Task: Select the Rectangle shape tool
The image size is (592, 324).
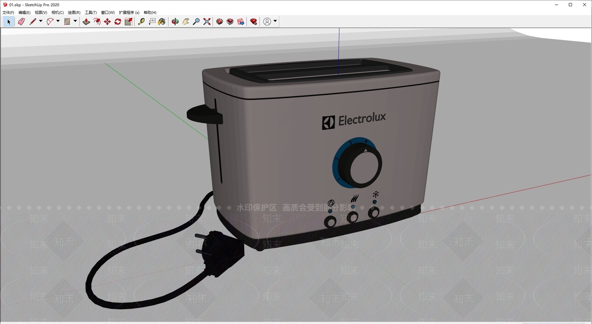Action: pyautogui.click(x=67, y=22)
